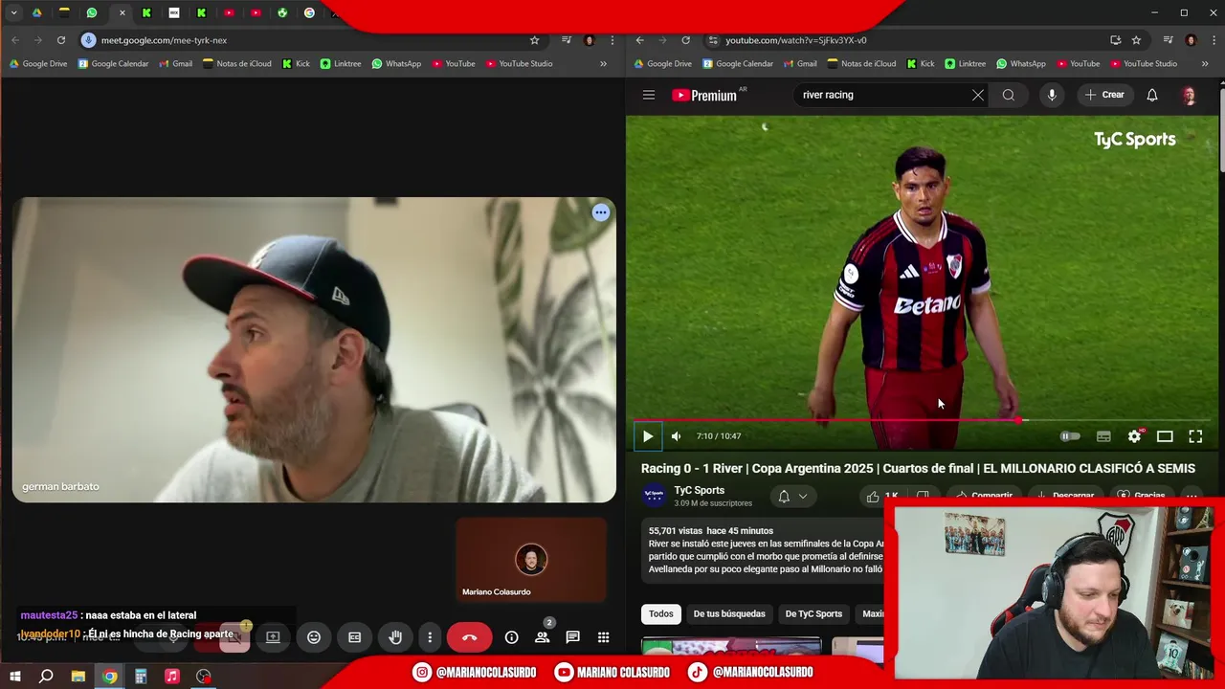Image resolution: width=1225 pixels, height=689 pixels.
Task: Open YouTube notifications bell
Action: 1152,95
